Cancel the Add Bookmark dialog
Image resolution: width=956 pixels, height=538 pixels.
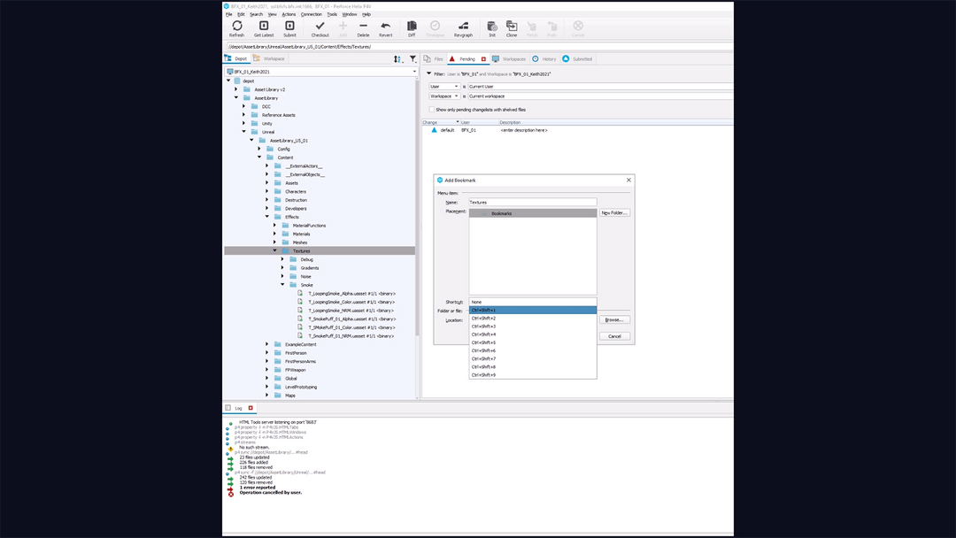(x=614, y=335)
